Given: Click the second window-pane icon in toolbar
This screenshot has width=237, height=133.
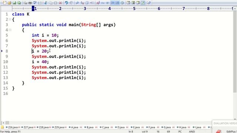Looking at the screenshot, I should tap(133, 3).
